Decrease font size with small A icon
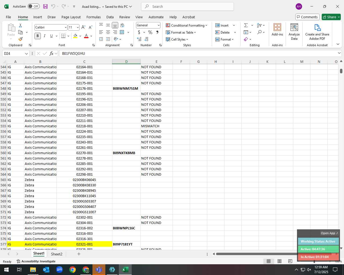344x275 pixels. 90,27
